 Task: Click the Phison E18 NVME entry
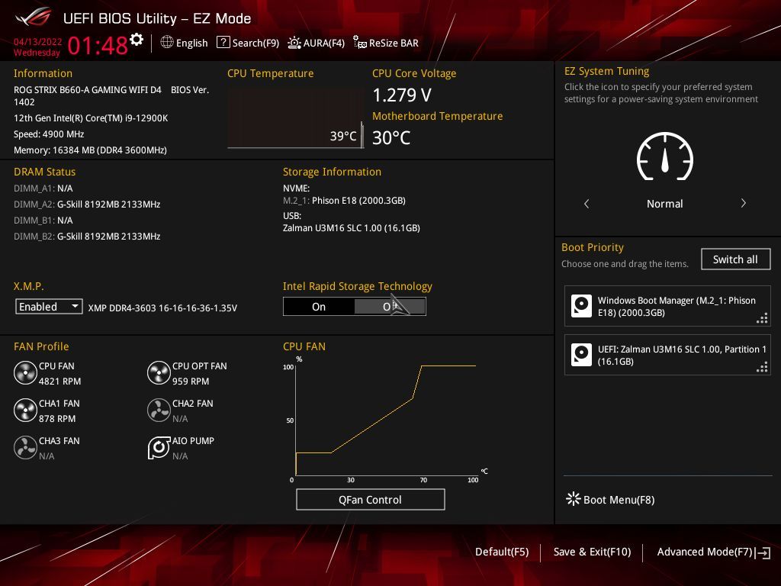coord(344,201)
